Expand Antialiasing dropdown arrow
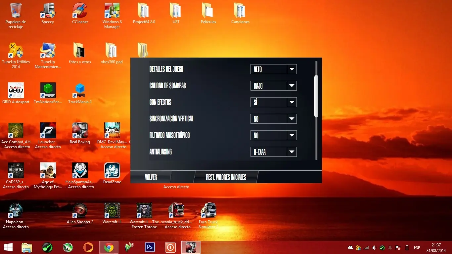The height and width of the screenshot is (254, 452). tap(292, 152)
